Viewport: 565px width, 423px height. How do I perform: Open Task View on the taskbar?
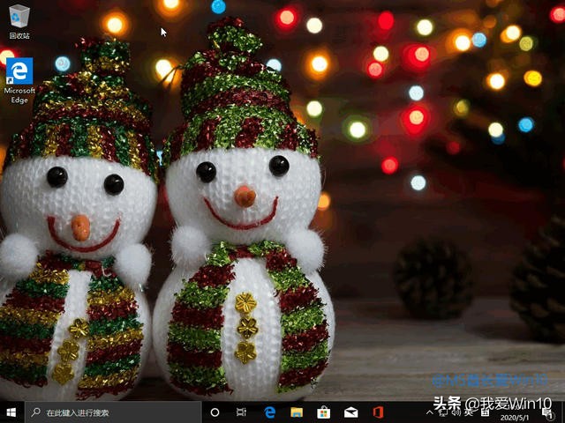point(241,412)
